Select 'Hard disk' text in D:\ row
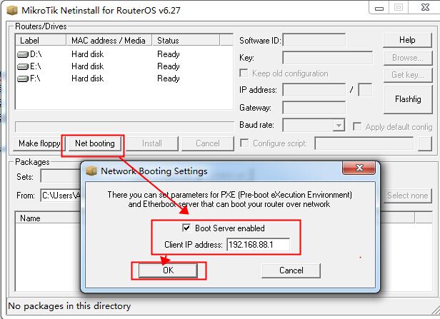This screenshot has width=440, height=319. coord(88,54)
